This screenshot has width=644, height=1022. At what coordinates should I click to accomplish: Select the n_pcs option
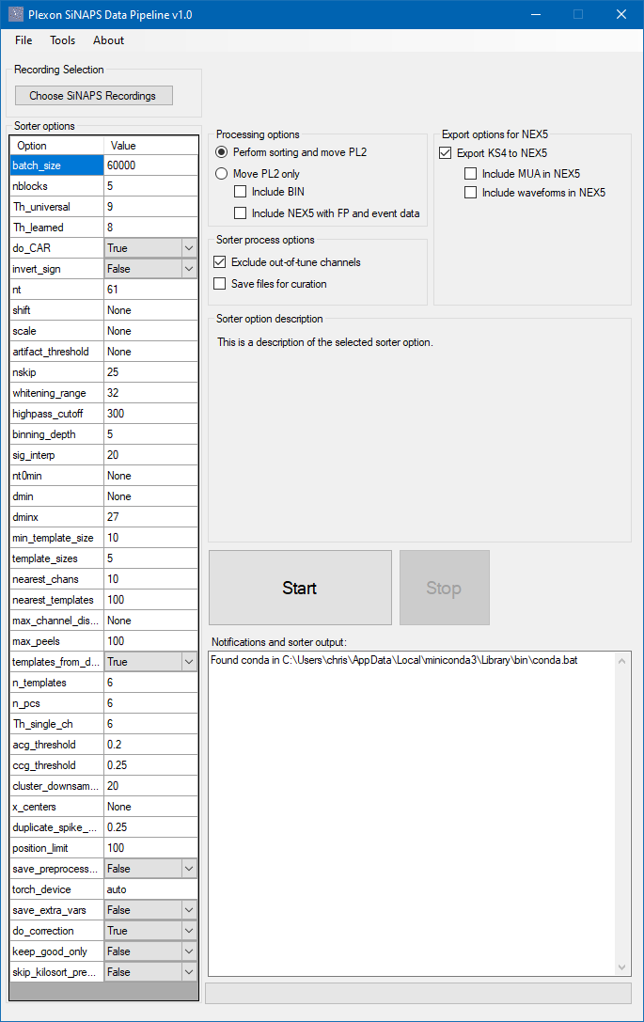point(56,703)
